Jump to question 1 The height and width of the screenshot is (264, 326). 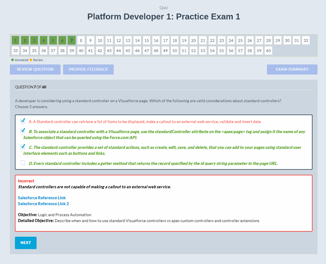pyautogui.click(x=15, y=40)
